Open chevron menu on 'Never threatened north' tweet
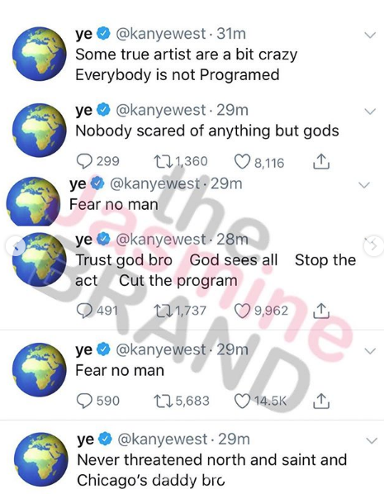Screen dimensions: 384x494 click(x=372, y=440)
